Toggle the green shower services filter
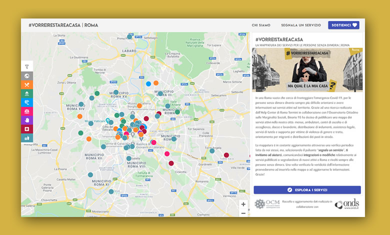The height and width of the screenshot is (235, 390). tap(27, 94)
